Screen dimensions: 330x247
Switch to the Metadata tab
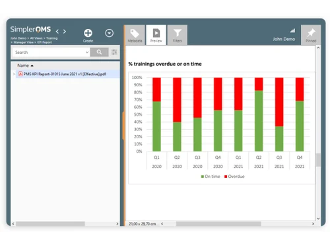point(135,35)
